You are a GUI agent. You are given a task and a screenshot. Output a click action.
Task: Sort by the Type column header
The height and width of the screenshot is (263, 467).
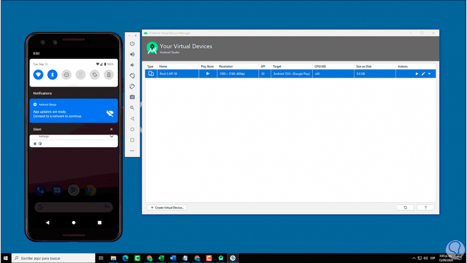150,66
